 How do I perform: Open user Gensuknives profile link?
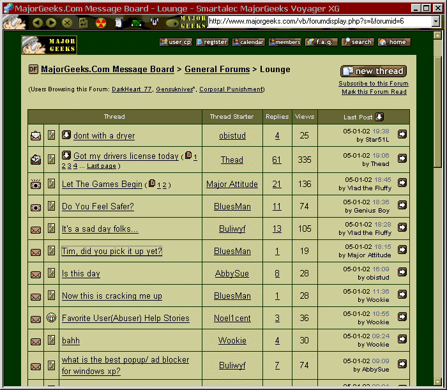[x=175, y=89]
